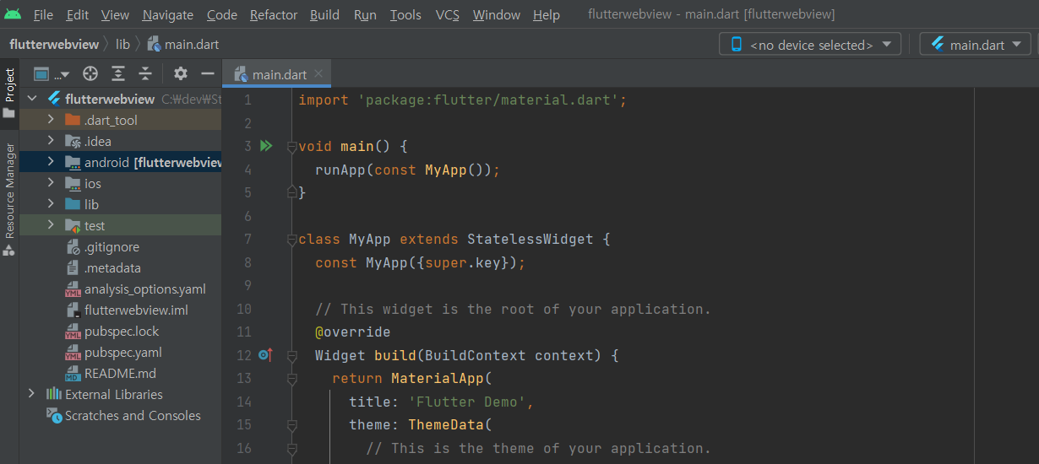
Task: Click Collapse All icon in Project panel
Action: (145, 73)
